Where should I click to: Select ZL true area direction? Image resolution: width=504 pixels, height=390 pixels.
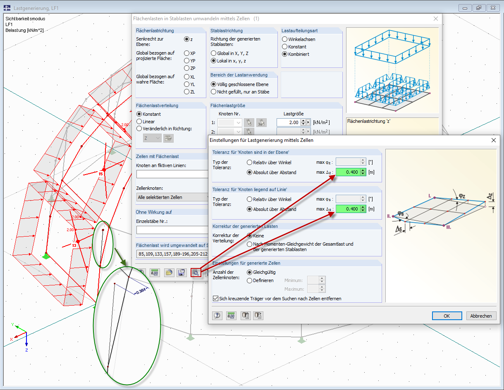pos(187,92)
